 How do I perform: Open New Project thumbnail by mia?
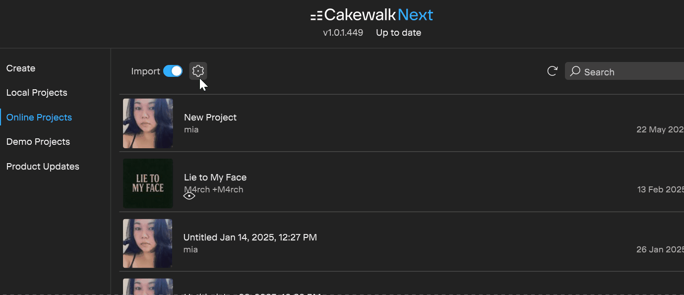(148, 123)
